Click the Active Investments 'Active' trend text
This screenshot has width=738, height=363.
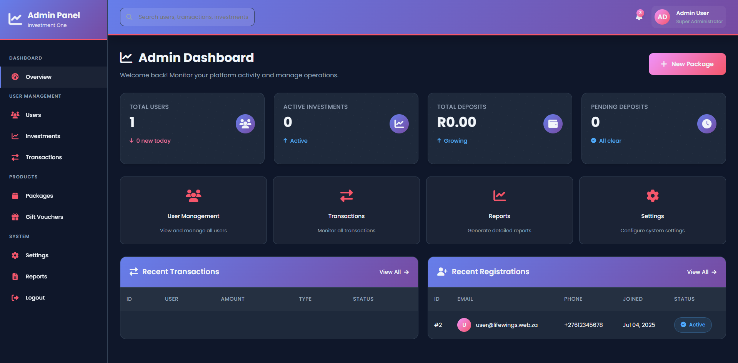[295, 141]
